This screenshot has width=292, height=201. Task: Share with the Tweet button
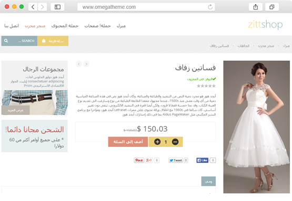(x=176, y=160)
